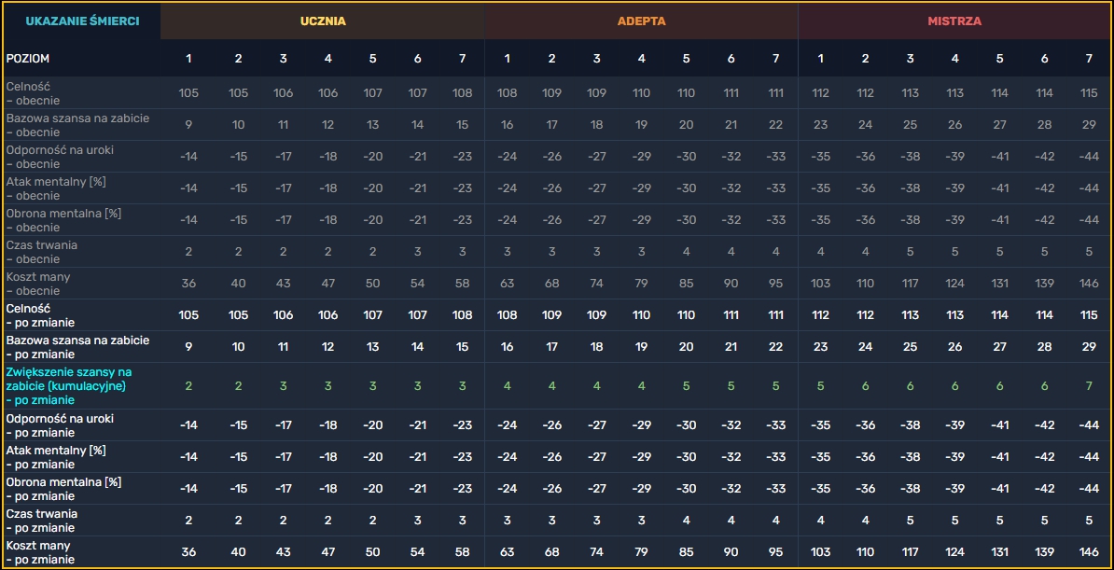The image size is (1114, 570).
Task: Click -38 in 'Obrona mentalna – po zmianie' row
Action: click(910, 488)
